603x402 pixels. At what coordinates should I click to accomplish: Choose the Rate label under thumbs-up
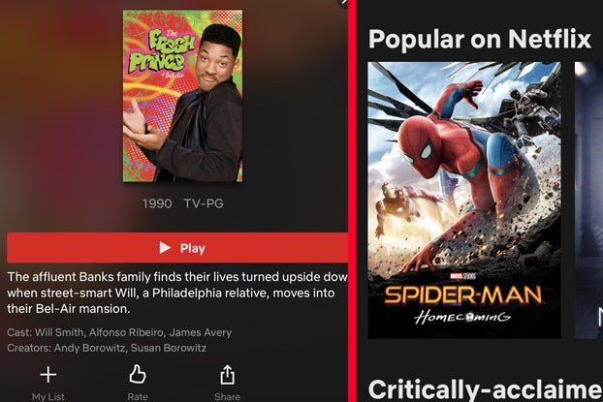[x=138, y=396]
